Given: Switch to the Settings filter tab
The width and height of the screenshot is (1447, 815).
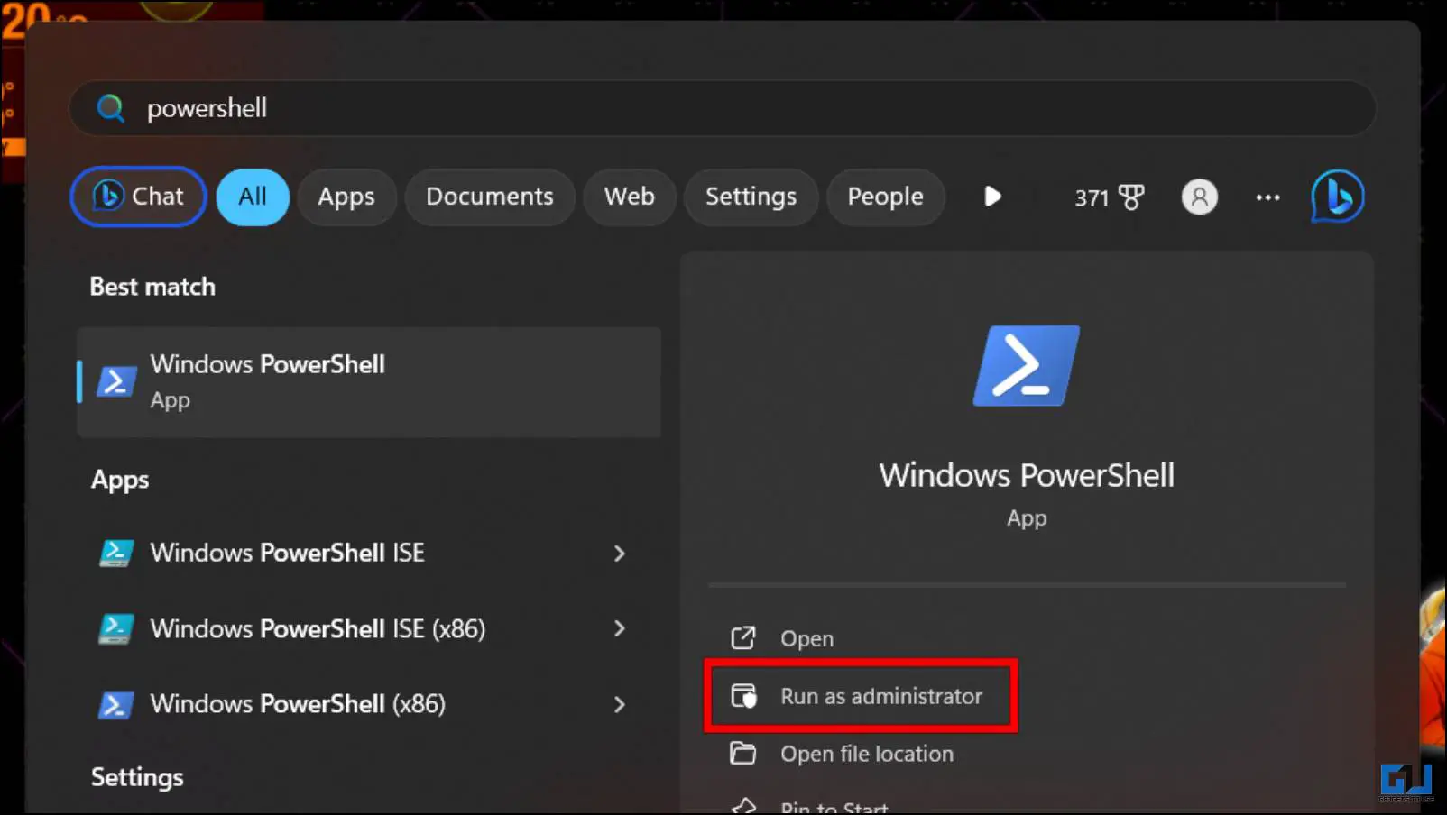Looking at the screenshot, I should point(751,197).
